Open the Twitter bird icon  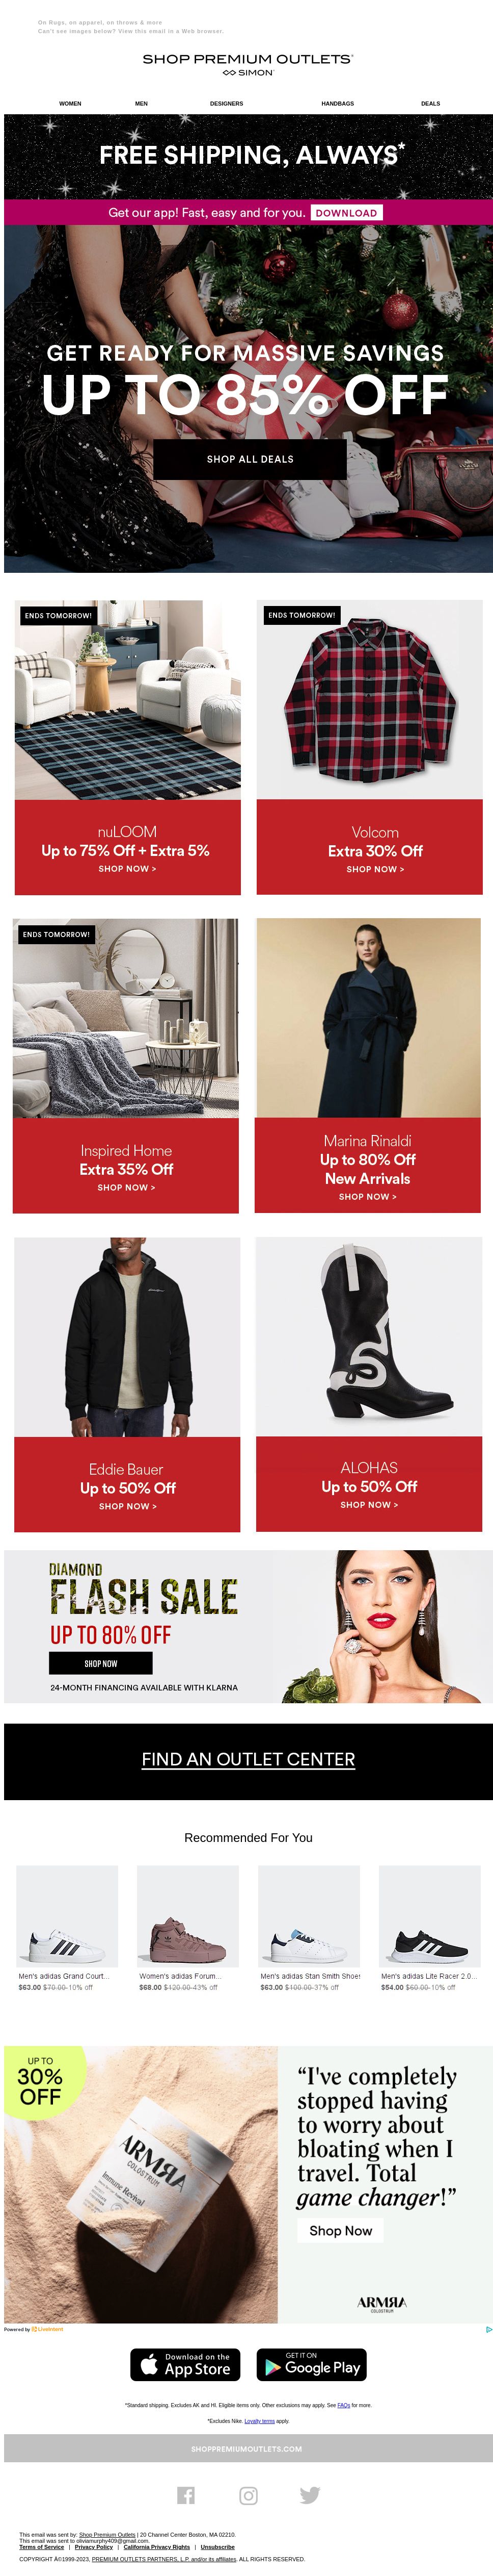tap(310, 2495)
